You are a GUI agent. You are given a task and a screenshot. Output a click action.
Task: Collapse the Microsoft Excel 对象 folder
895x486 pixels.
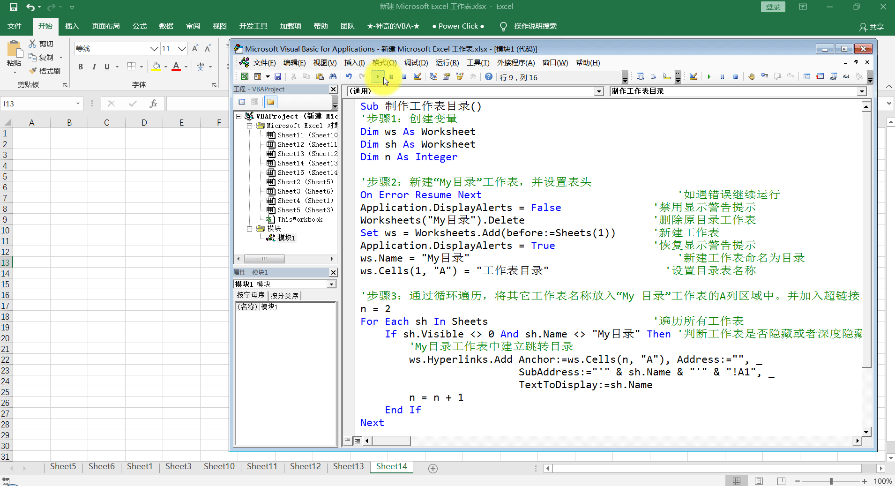pyautogui.click(x=250, y=126)
